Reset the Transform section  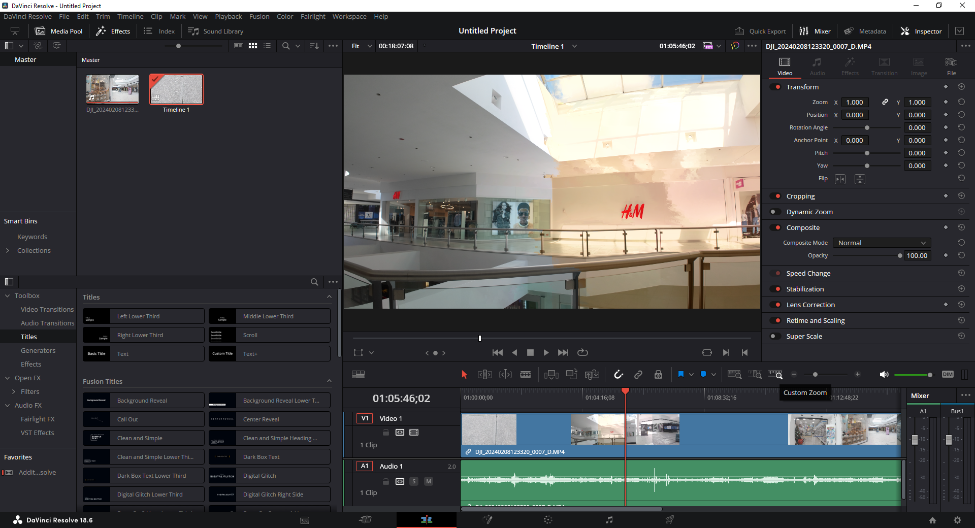point(961,87)
